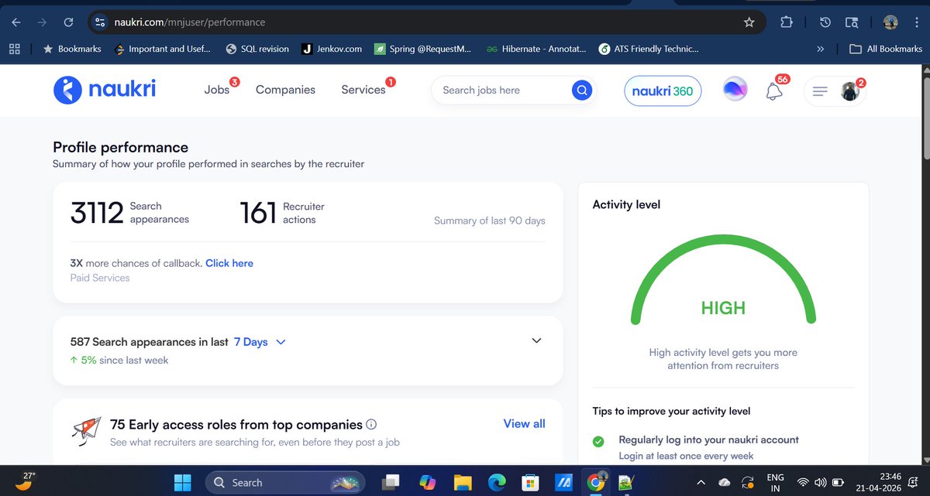This screenshot has width=930, height=496.
Task: Click the info icon next to Early access roles
Action: pos(371,425)
